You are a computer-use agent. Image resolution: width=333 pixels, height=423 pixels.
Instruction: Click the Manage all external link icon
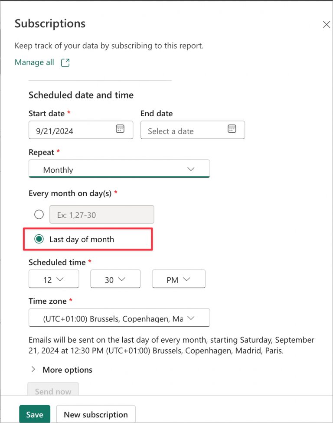(65, 63)
